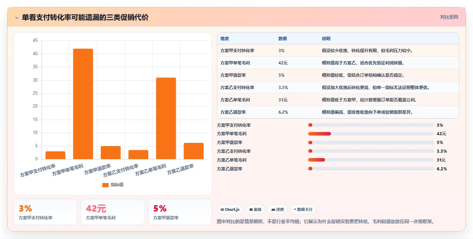Click the 数据卡片 tag chip
473x239 pixels.
[x=303, y=209]
